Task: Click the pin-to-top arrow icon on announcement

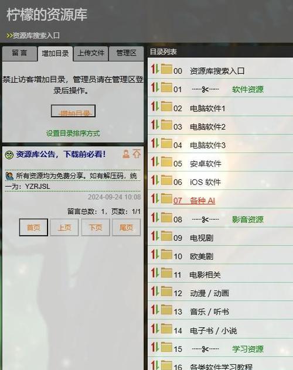Action: 137,154
